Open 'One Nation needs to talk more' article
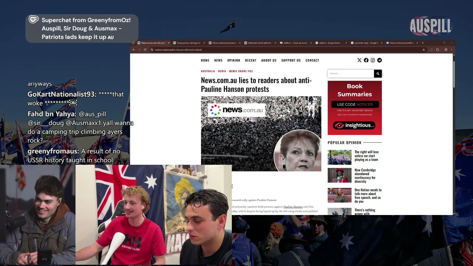473x266 pixels. click(x=368, y=196)
